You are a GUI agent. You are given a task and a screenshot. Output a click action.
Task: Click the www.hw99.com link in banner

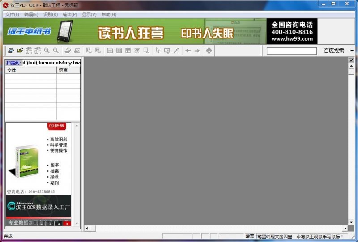coord(292,39)
